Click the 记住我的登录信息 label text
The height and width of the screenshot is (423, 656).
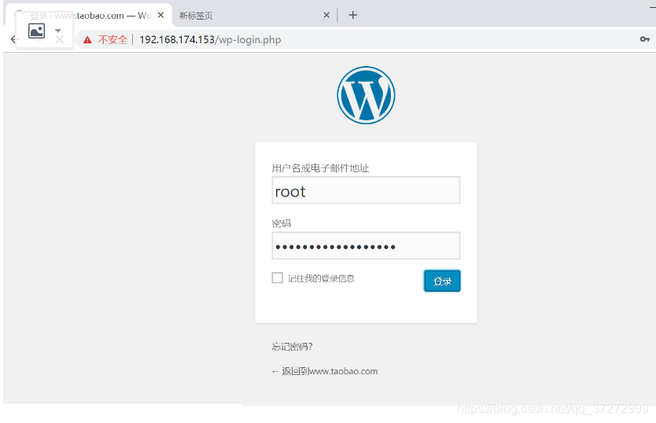pos(321,278)
